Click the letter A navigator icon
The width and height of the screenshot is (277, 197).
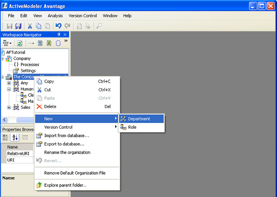(x=49, y=43)
